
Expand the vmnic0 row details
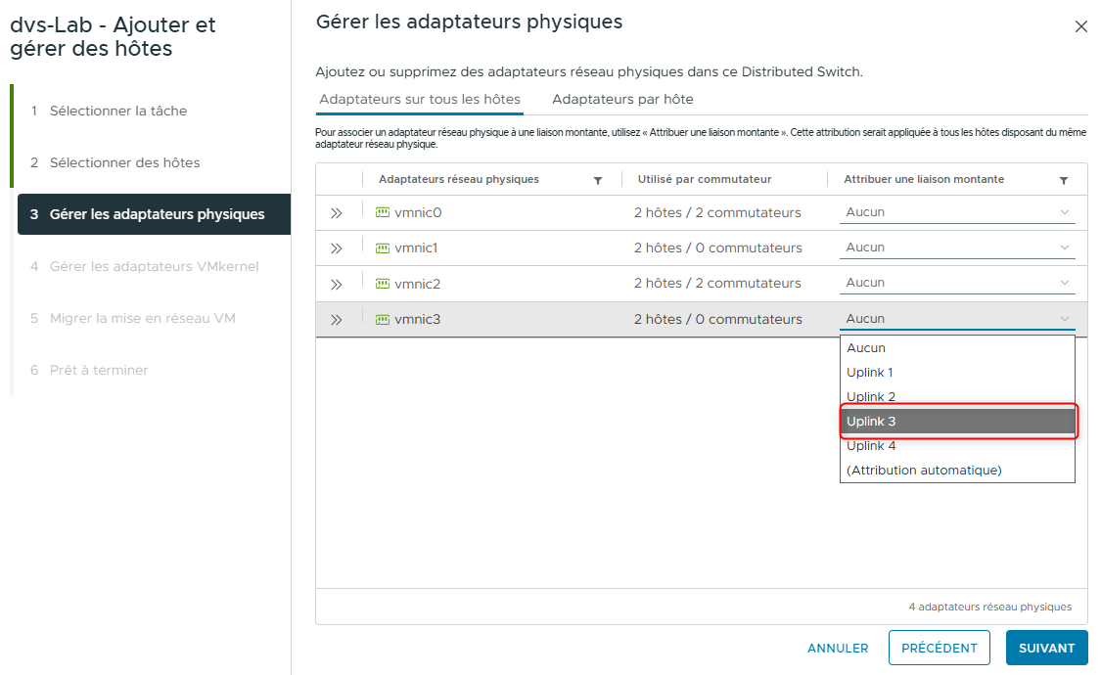(338, 211)
